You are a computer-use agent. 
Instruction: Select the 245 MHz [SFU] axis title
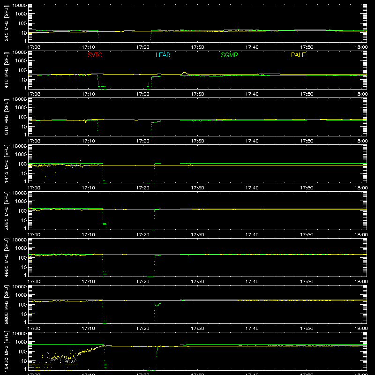7,23
